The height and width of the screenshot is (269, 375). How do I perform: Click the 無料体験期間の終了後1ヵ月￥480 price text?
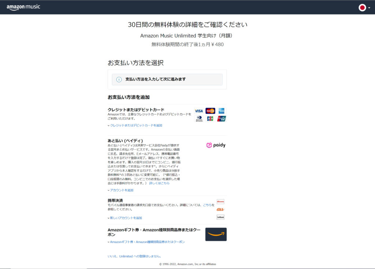(x=187, y=44)
